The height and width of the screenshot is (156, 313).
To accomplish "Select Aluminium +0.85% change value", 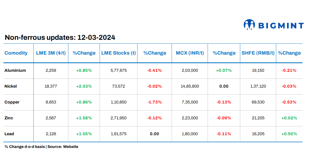I will [84, 70].
